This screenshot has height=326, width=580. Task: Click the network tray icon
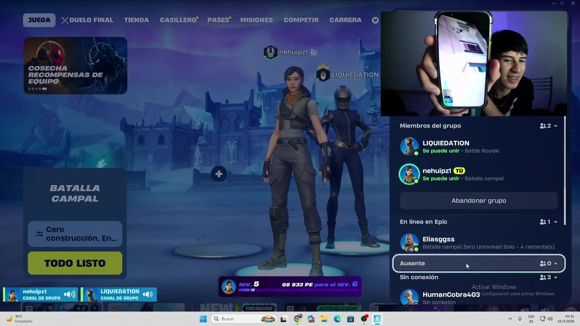[x=543, y=319]
